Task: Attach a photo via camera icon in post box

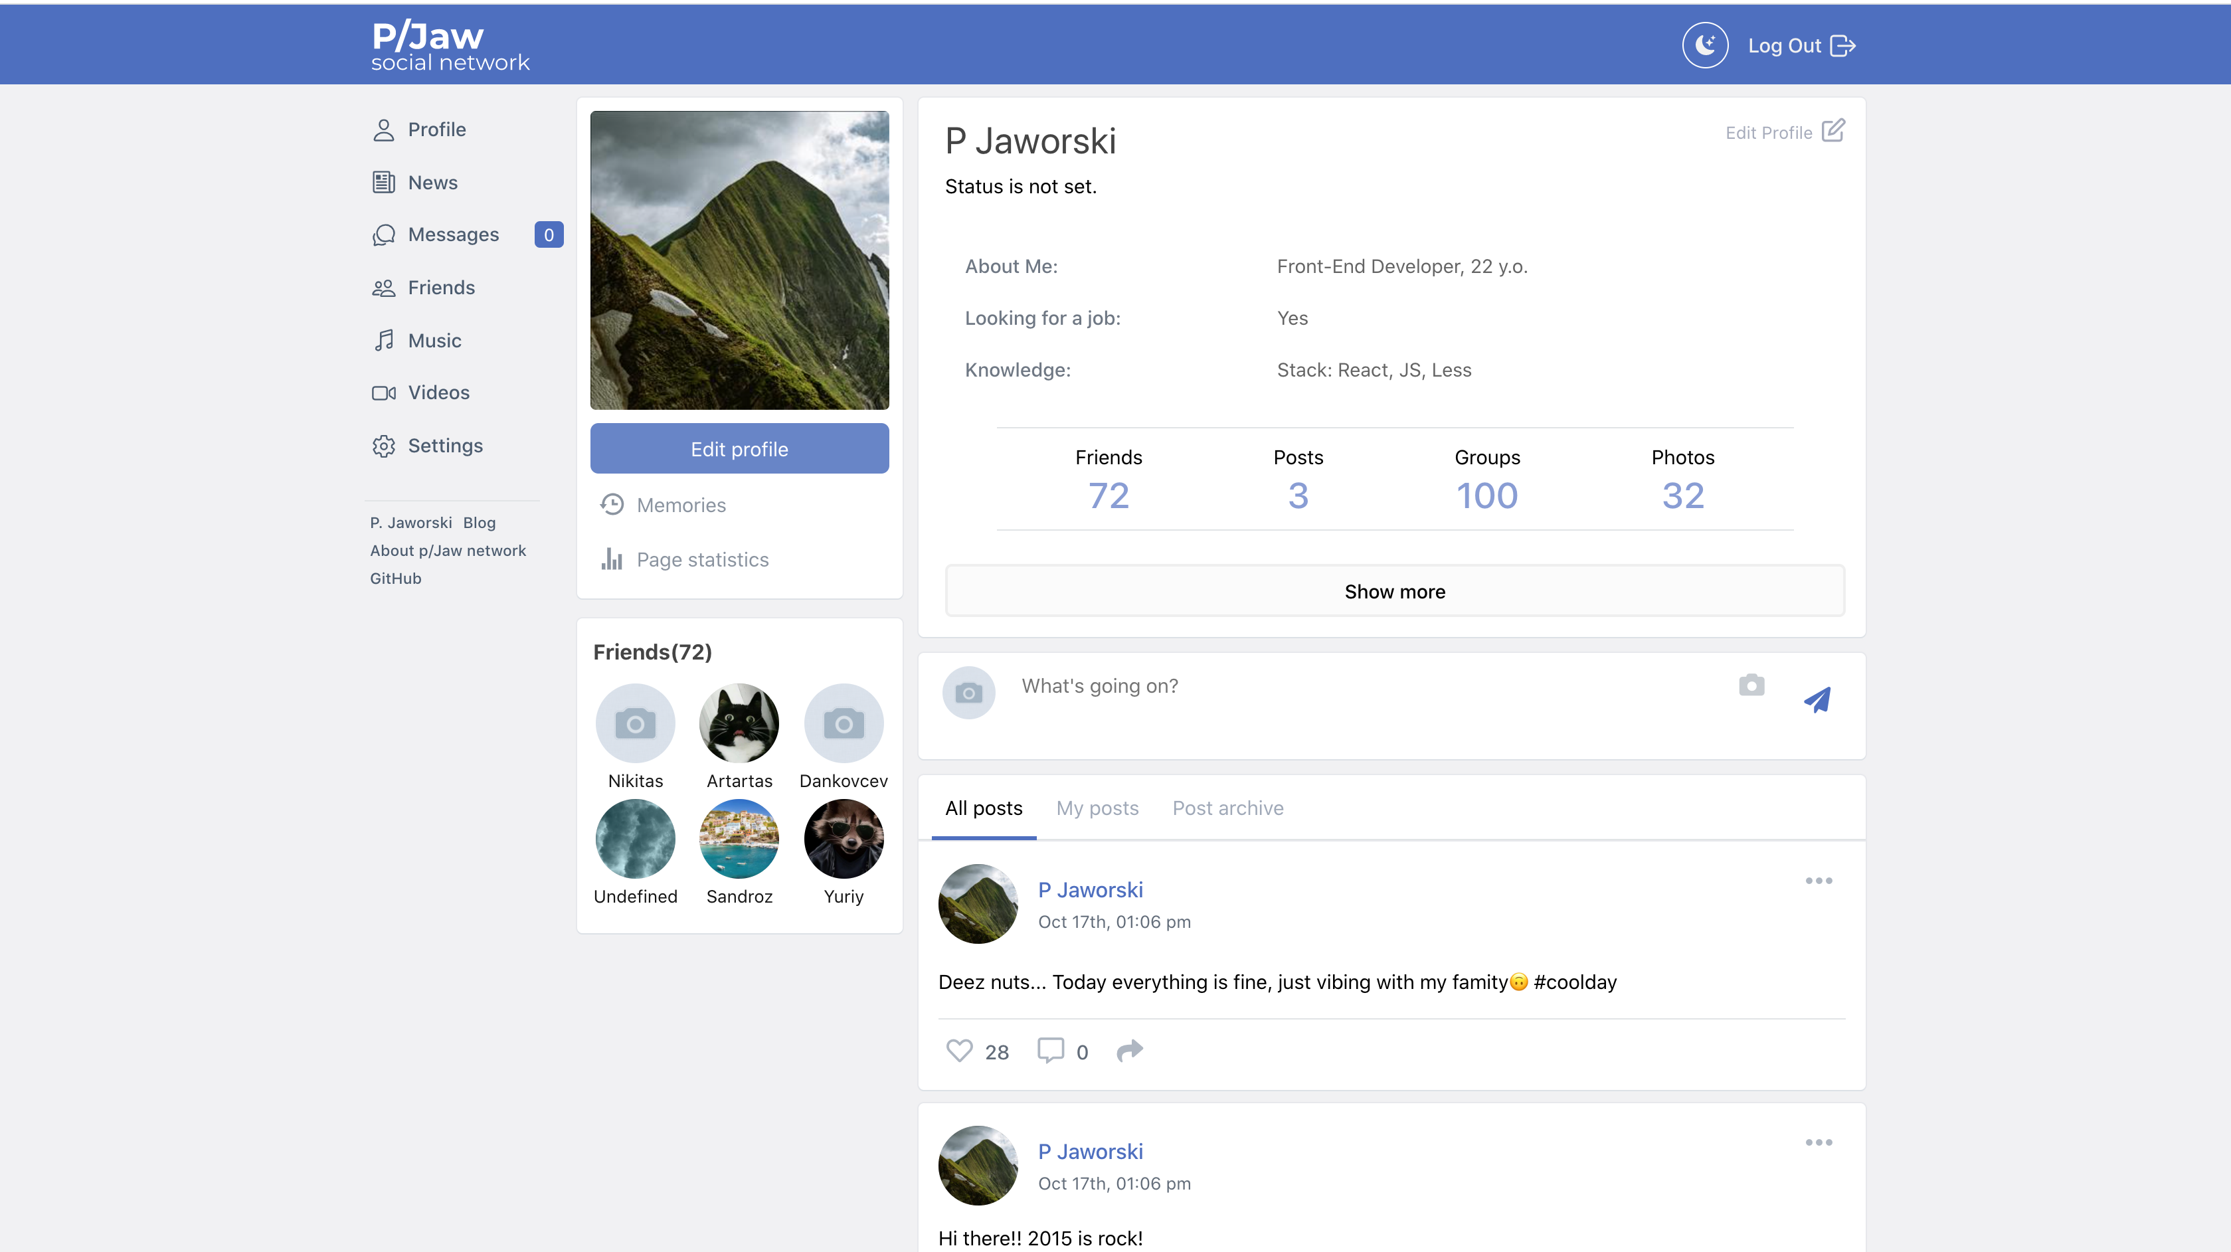Action: 1751,685
